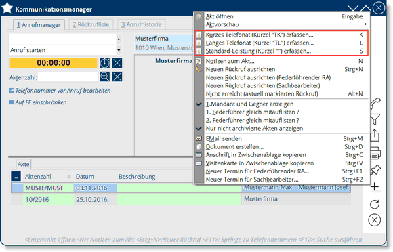Click the Datum column header
This screenshot has height=252, width=393.
tap(85, 177)
